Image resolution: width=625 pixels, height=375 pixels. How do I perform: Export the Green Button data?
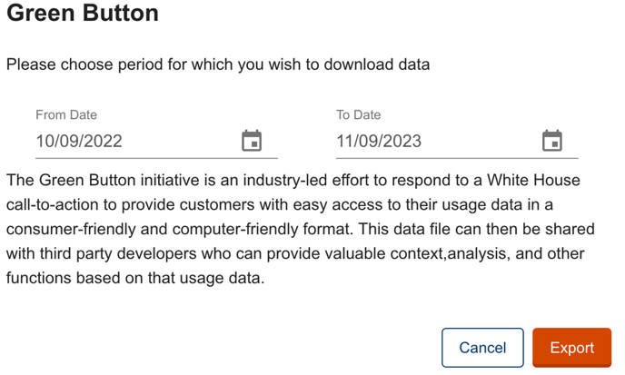click(571, 348)
